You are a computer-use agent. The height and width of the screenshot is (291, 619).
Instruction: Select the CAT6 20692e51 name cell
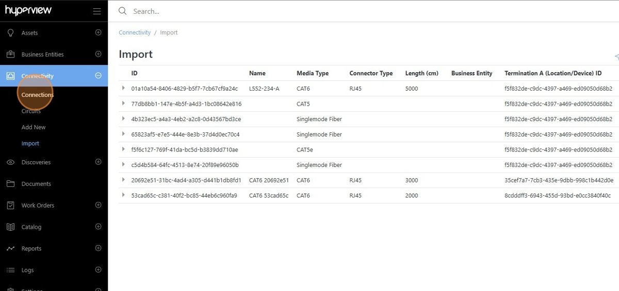pyautogui.click(x=269, y=180)
